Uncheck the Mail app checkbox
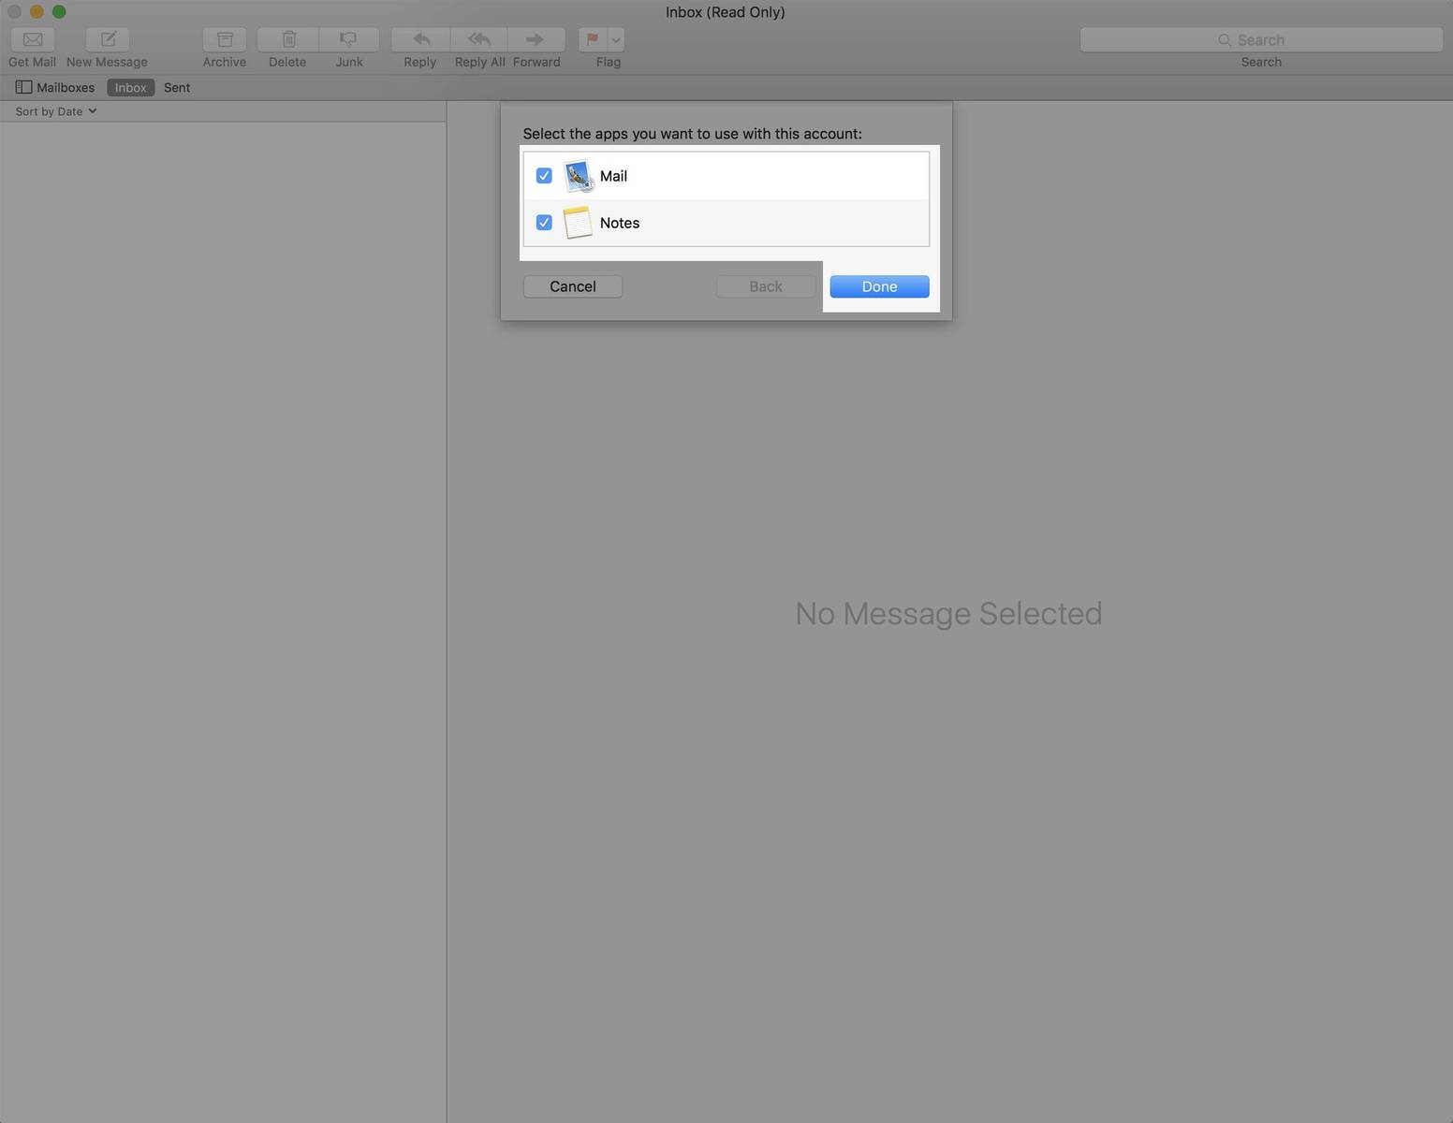Viewport: 1453px width, 1123px height. tap(544, 176)
